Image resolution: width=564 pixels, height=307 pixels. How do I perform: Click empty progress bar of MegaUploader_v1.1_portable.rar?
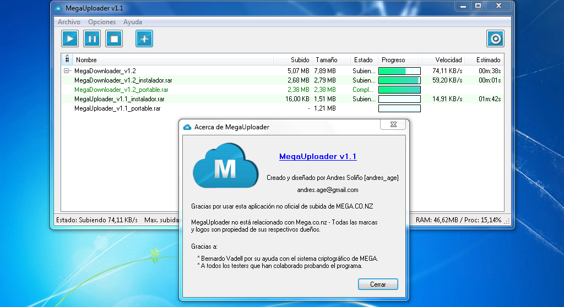400,108
